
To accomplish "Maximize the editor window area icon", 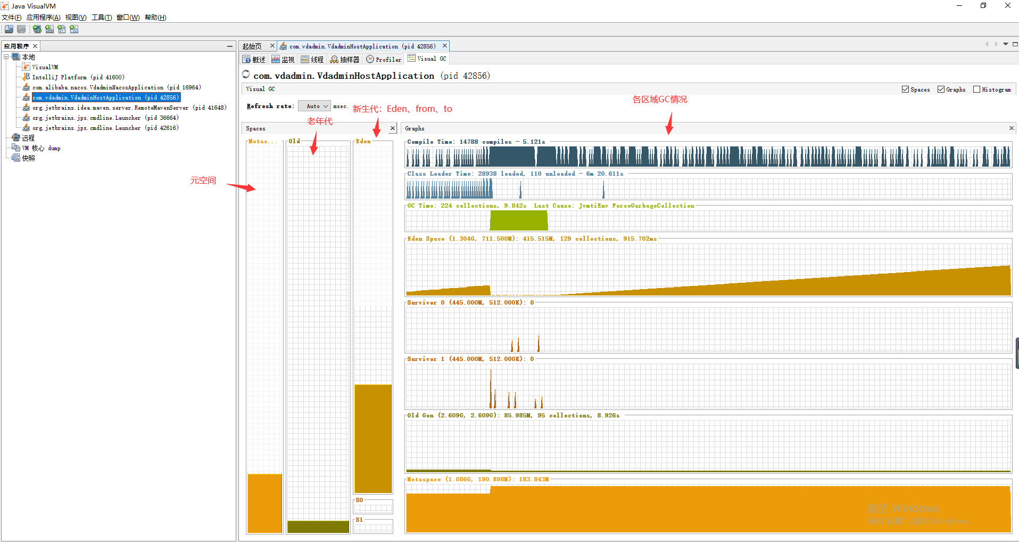I will tap(1015, 44).
